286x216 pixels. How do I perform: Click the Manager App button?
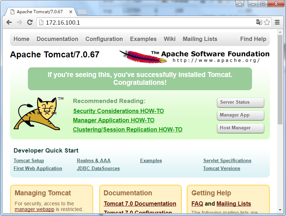240,115
